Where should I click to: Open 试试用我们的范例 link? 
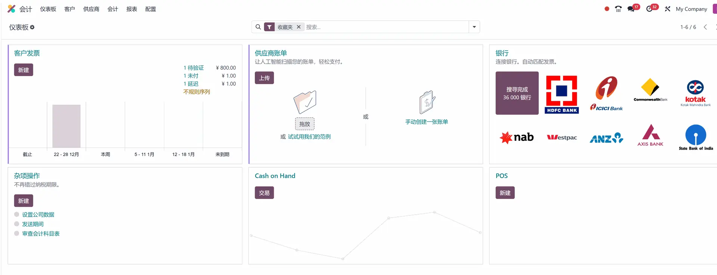(309, 137)
